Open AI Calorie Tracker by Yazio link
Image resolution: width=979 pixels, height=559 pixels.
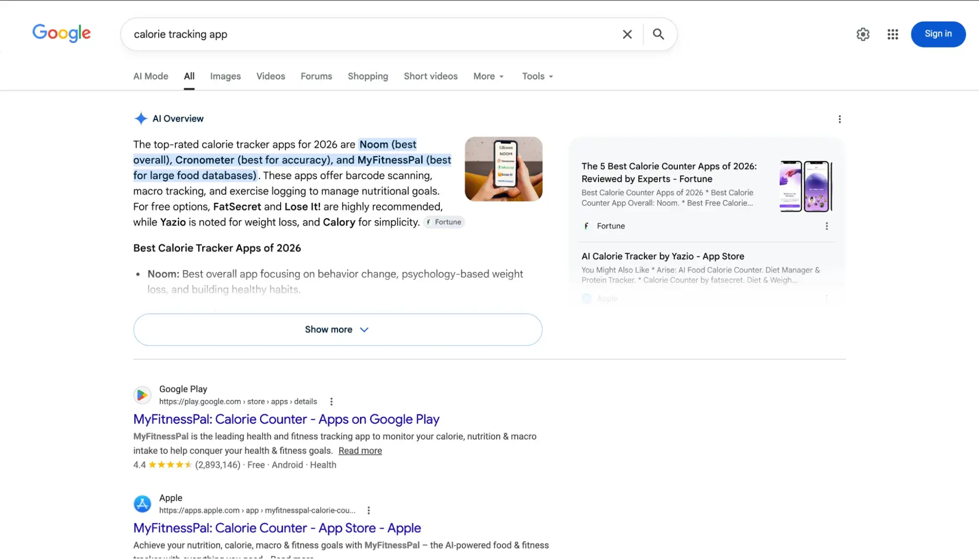click(663, 256)
